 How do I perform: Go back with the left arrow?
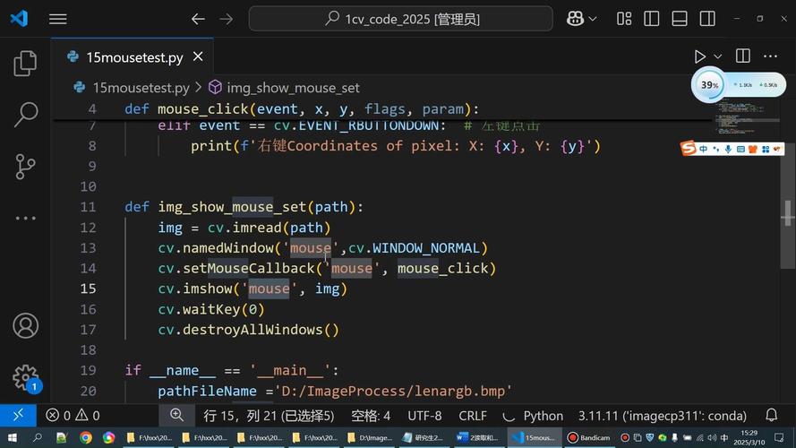click(x=198, y=20)
